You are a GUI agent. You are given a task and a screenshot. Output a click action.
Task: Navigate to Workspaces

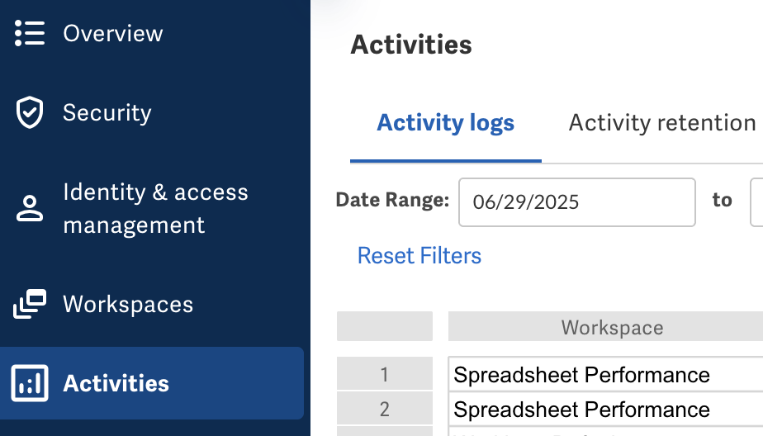click(128, 304)
